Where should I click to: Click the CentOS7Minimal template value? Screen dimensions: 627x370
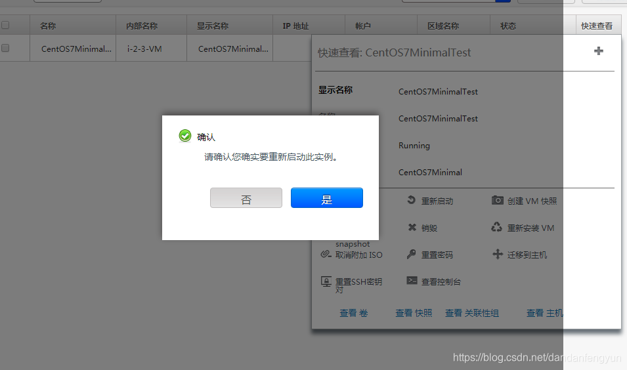(x=430, y=173)
